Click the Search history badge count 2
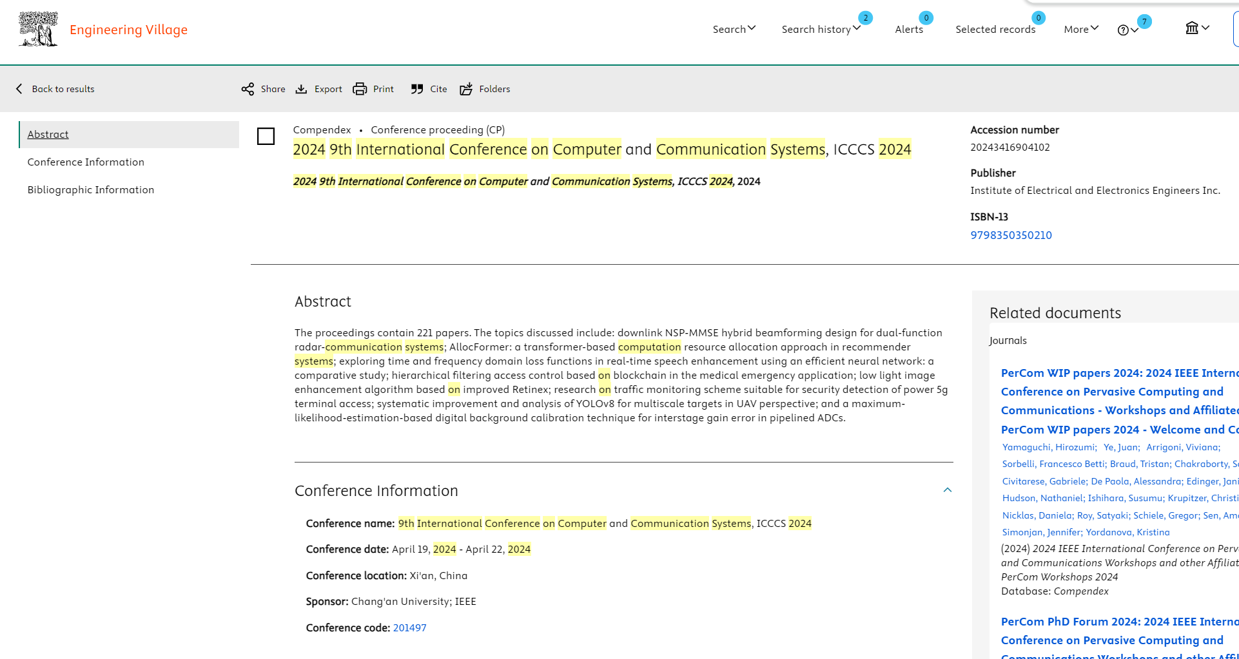Image resolution: width=1239 pixels, height=659 pixels. click(x=866, y=18)
